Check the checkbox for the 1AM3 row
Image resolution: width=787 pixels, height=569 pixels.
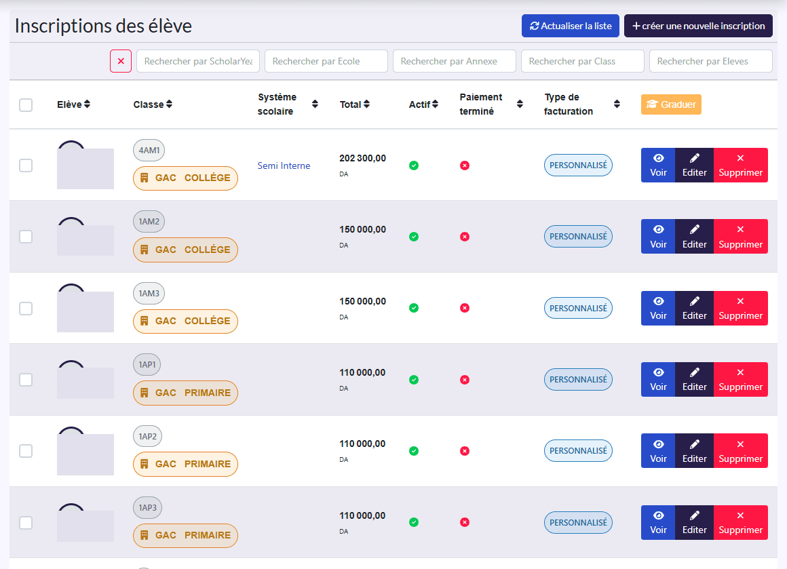tap(26, 309)
